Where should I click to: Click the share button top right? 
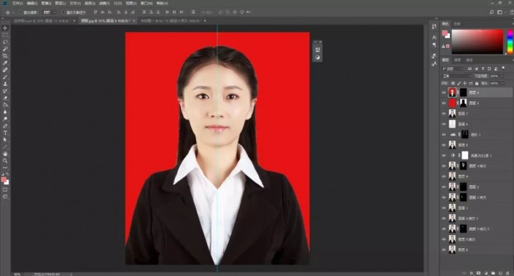pyautogui.click(x=511, y=12)
